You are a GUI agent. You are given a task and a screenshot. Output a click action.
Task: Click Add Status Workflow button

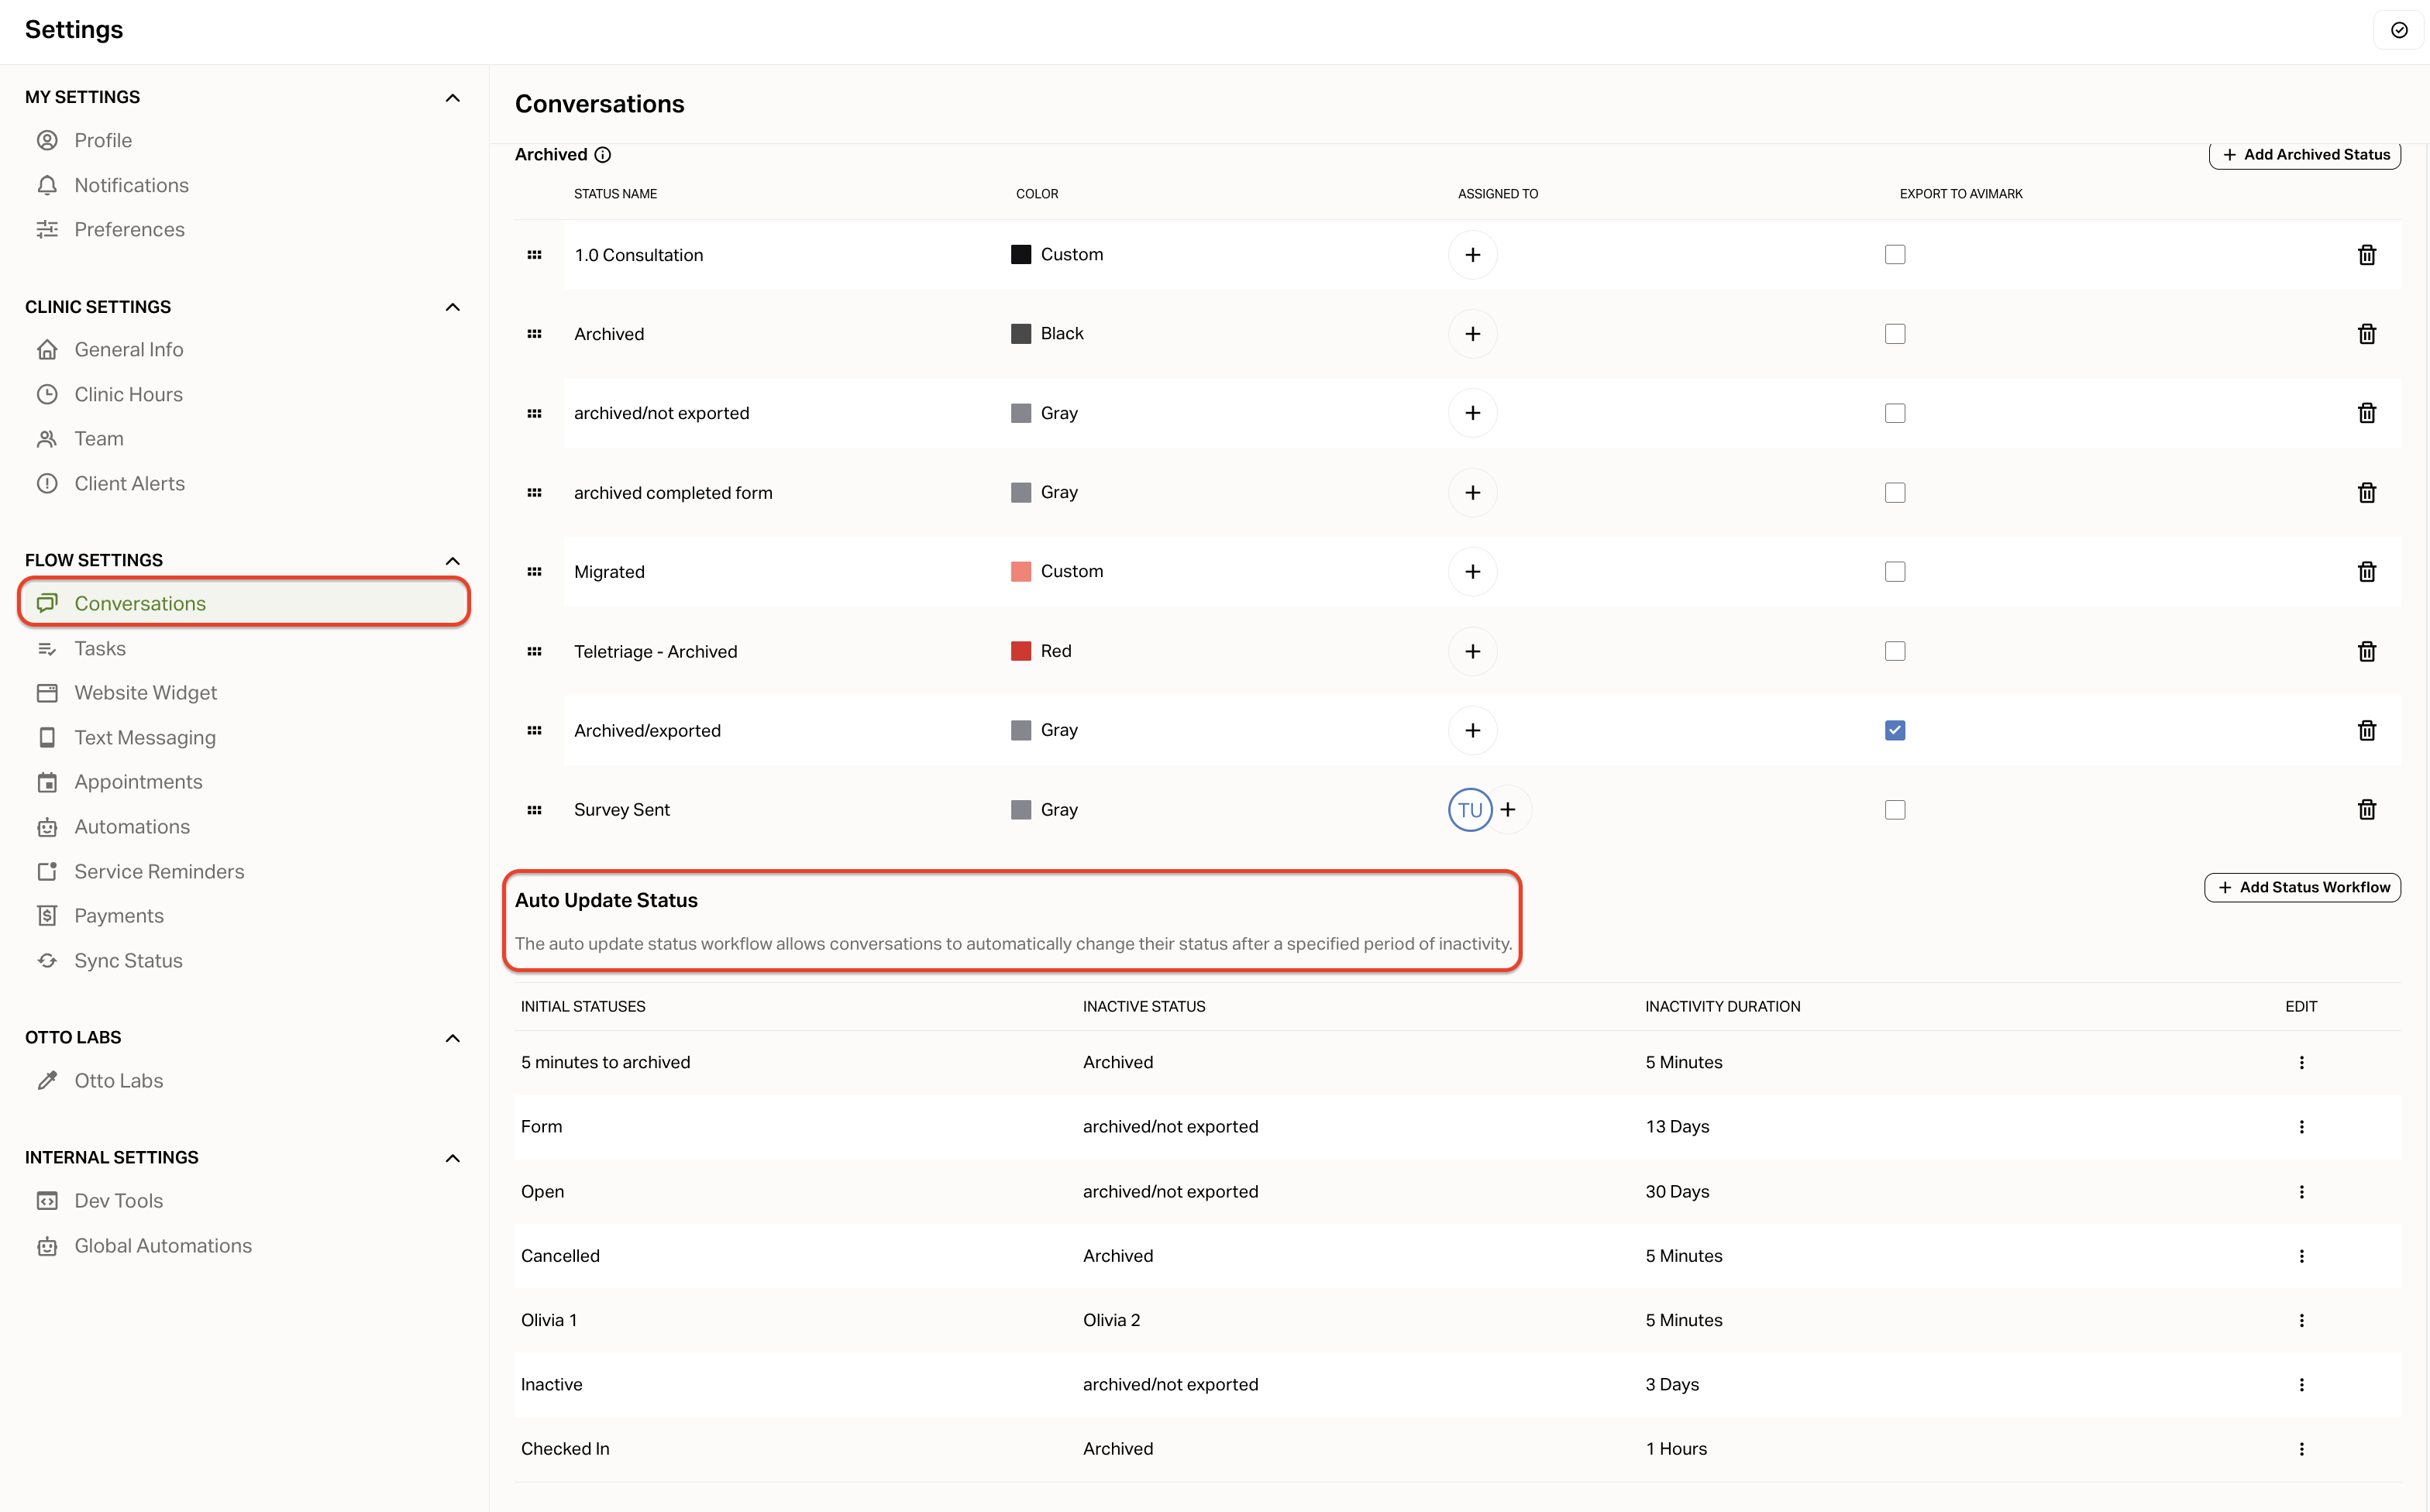click(x=2302, y=888)
